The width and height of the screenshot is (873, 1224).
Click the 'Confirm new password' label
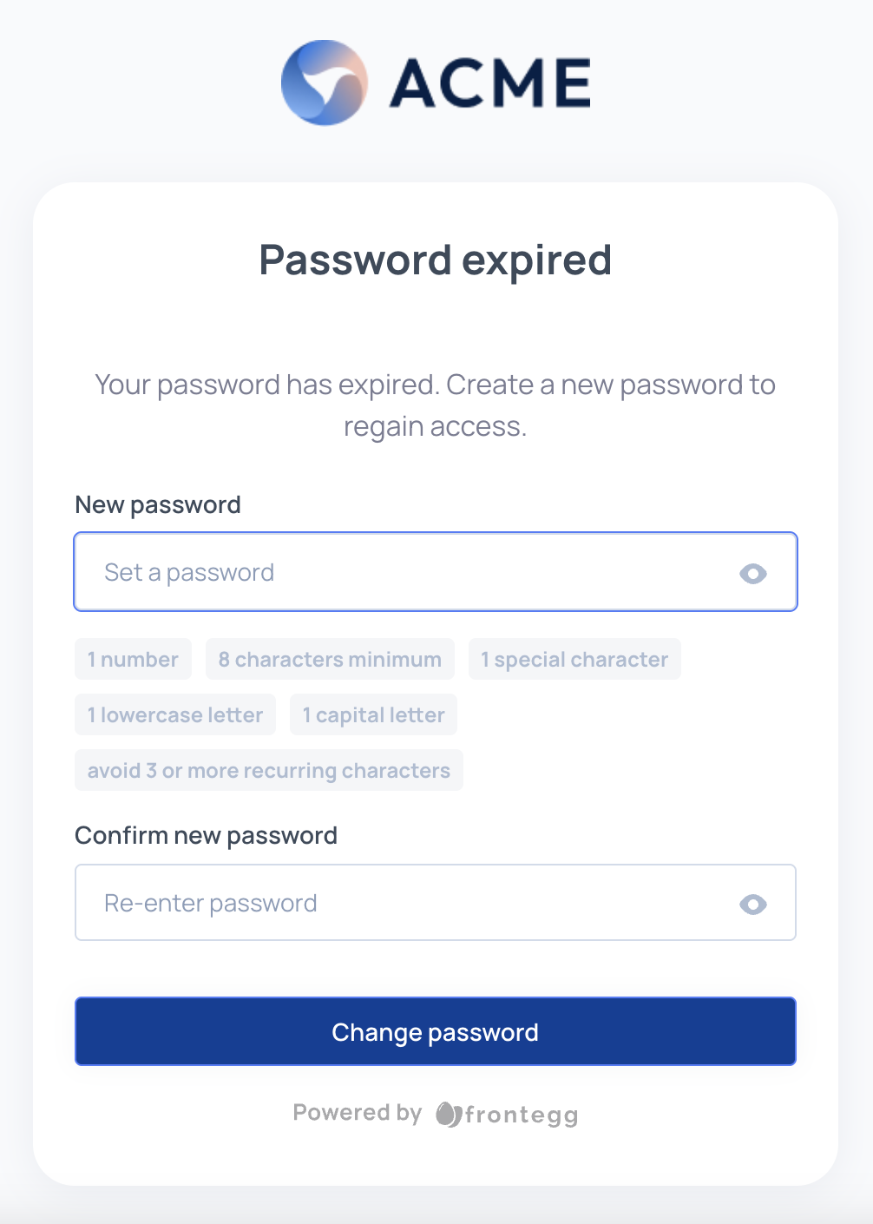[x=207, y=835]
